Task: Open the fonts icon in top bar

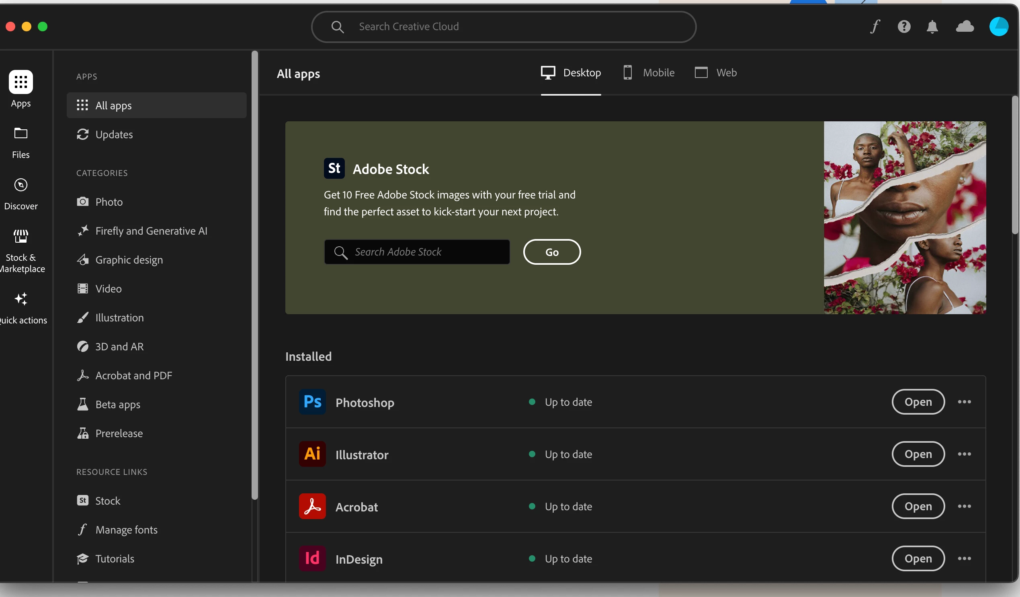Action: point(875,27)
